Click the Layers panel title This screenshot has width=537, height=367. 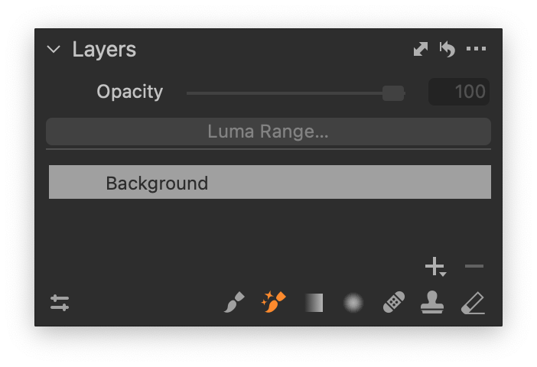click(x=104, y=50)
